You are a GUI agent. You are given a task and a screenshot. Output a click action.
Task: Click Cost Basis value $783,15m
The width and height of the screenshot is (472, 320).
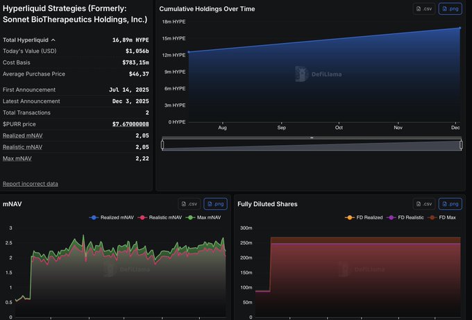[x=135, y=62]
